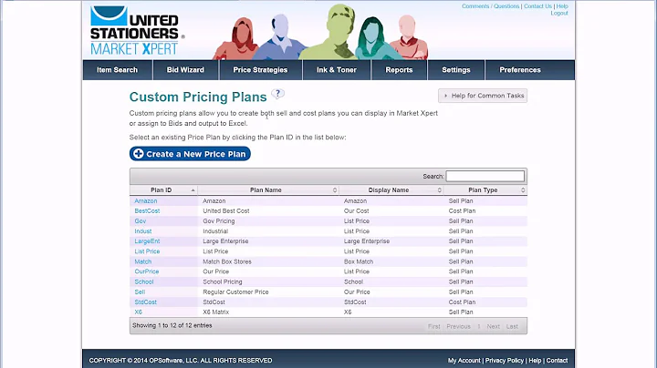This screenshot has width=657, height=368.
Task: Click the United Stationers Market Xpert logo
Action: 137,31
